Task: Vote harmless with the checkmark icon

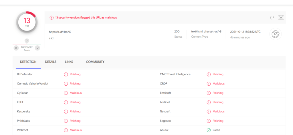Action: (37, 48)
